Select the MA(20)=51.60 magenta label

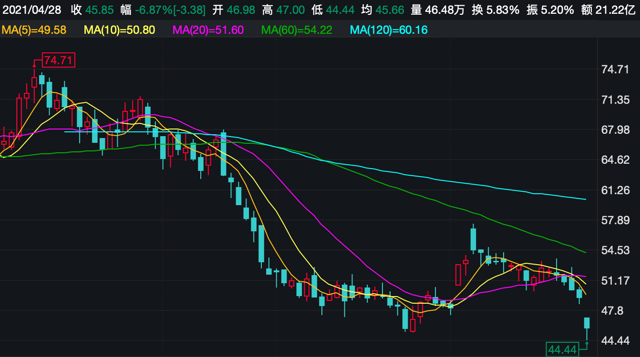208,30
